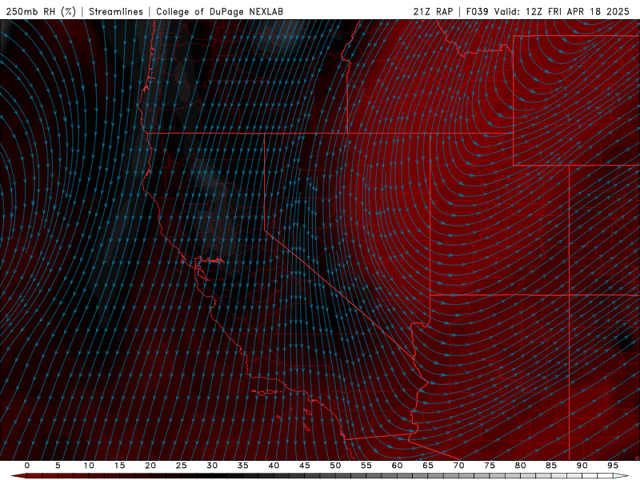
Task: Click the colorbar label '5'
Action: [58, 466]
